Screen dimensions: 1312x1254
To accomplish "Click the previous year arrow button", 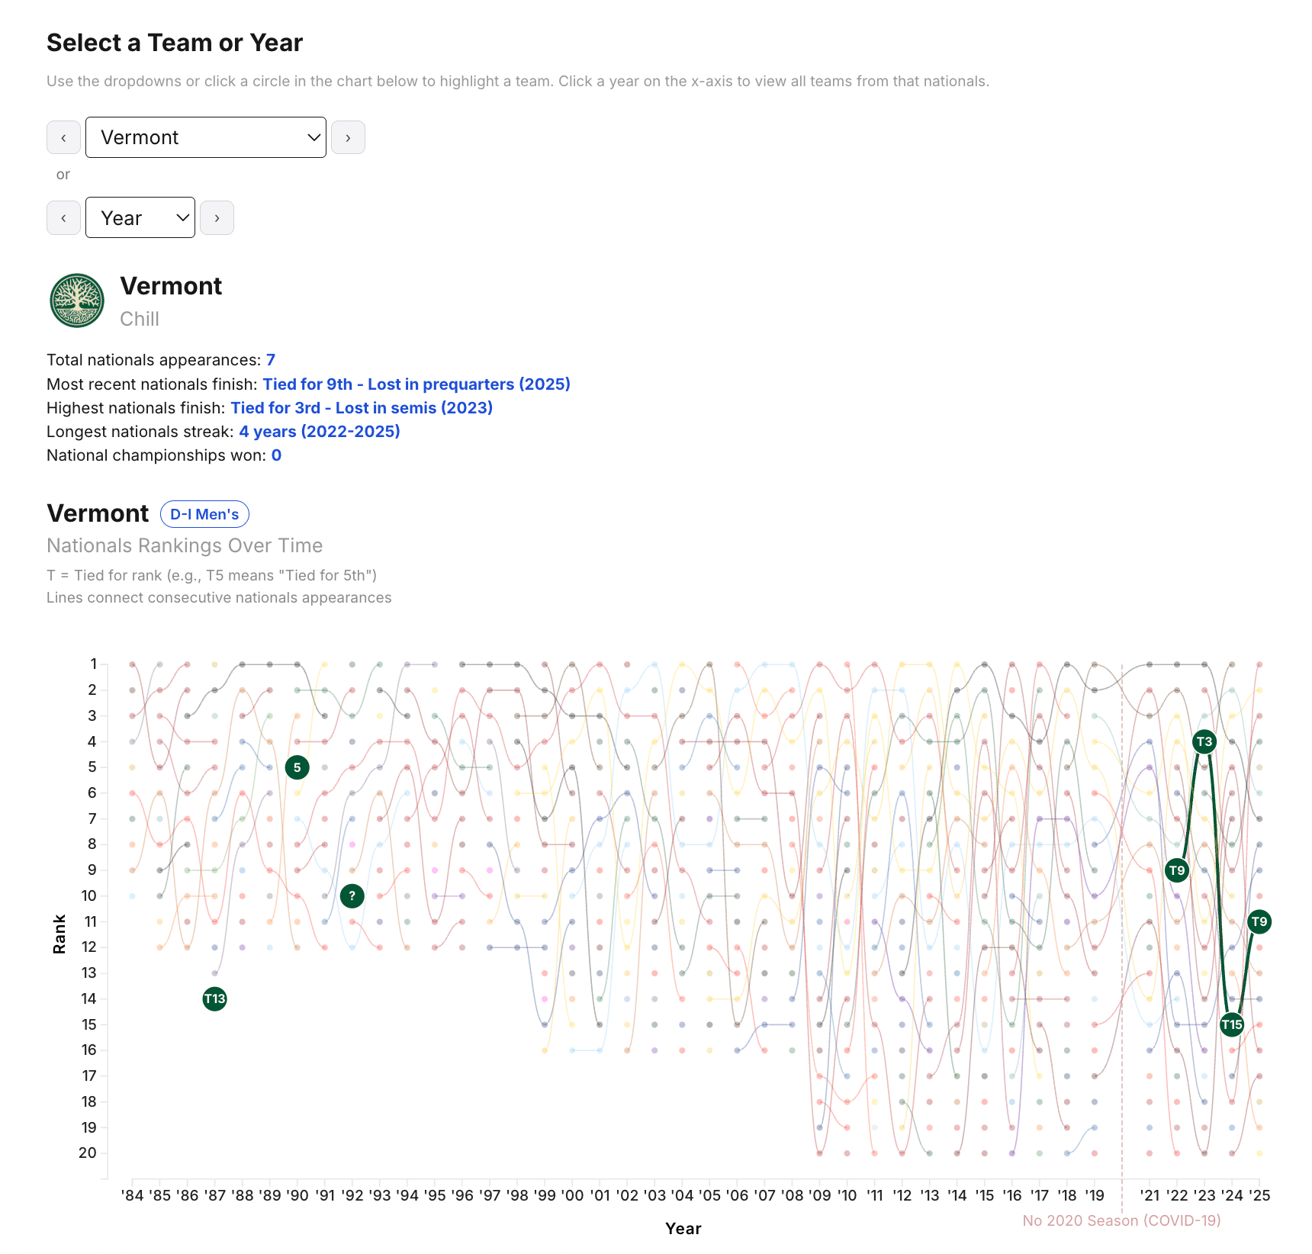I will (x=63, y=218).
